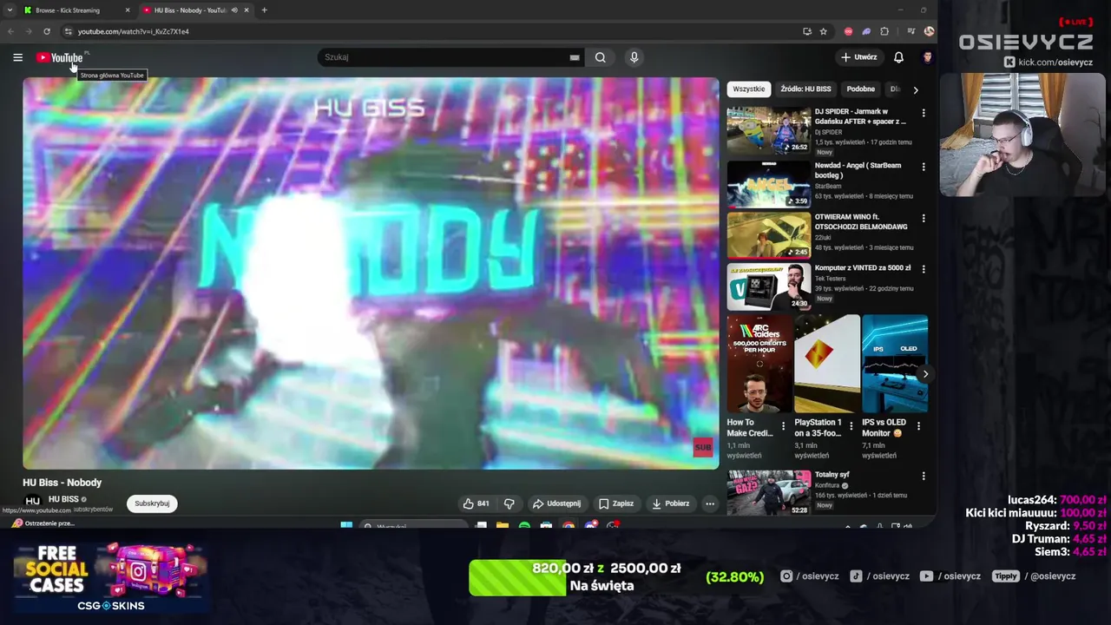This screenshot has height=625, width=1111.
Task: Click the address bar URL
Action: point(133,31)
